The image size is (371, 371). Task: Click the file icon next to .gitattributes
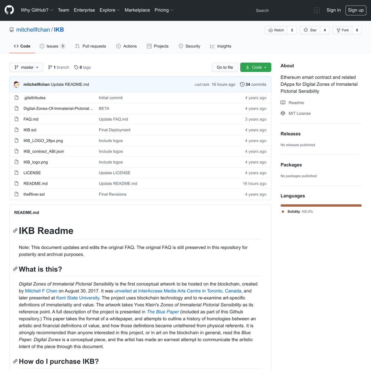pos(16,98)
